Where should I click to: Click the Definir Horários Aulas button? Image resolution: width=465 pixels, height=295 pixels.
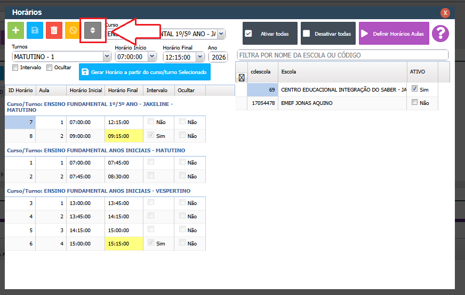coord(394,34)
